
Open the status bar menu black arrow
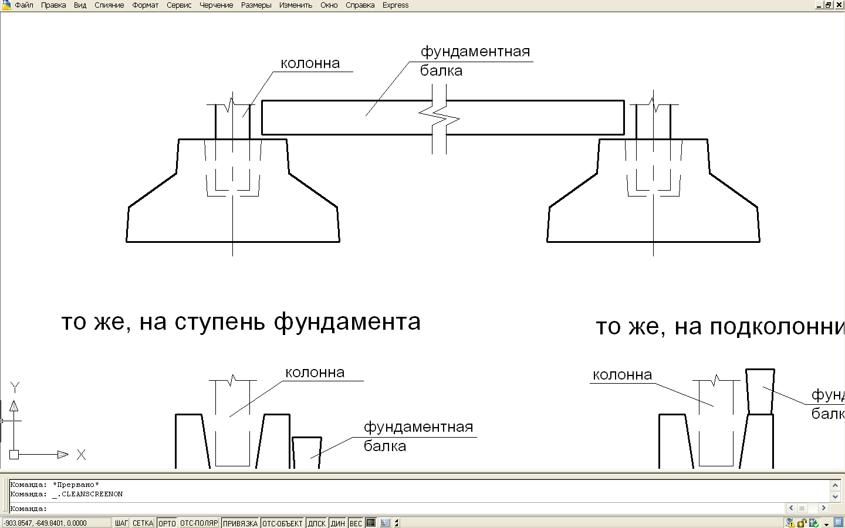pos(826,524)
